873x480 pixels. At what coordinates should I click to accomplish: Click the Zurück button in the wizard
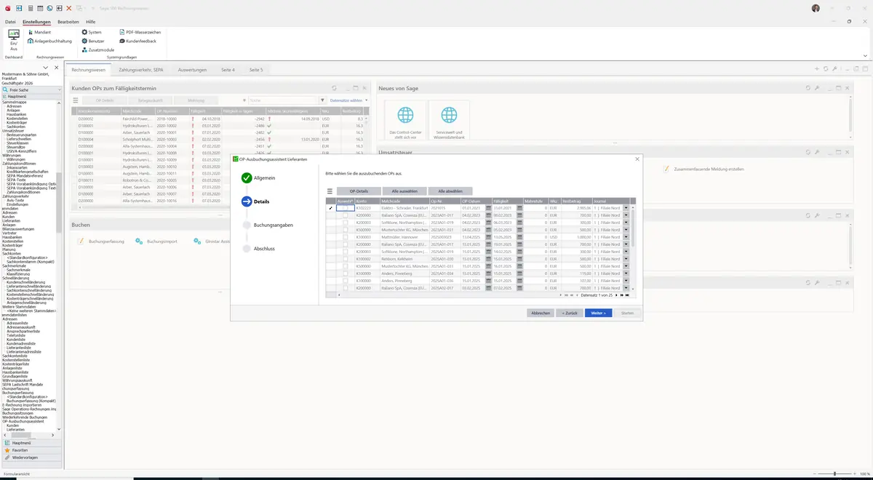click(x=569, y=313)
